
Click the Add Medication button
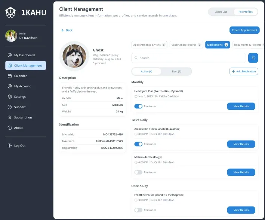tap(244, 72)
